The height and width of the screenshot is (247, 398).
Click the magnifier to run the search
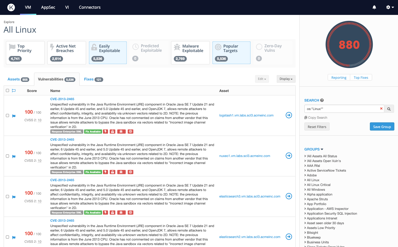point(389,109)
